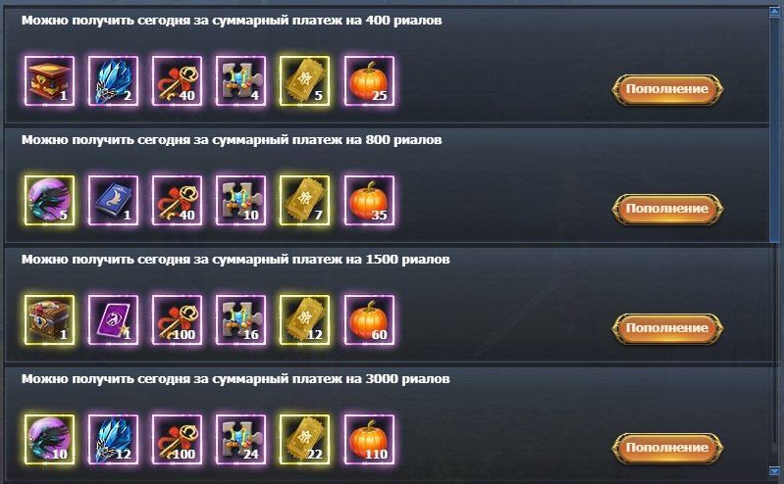Image resolution: width=784 pixels, height=484 pixels.
Task: Click Пополнение button for the 1500 rials tier
Action: click(667, 328)
